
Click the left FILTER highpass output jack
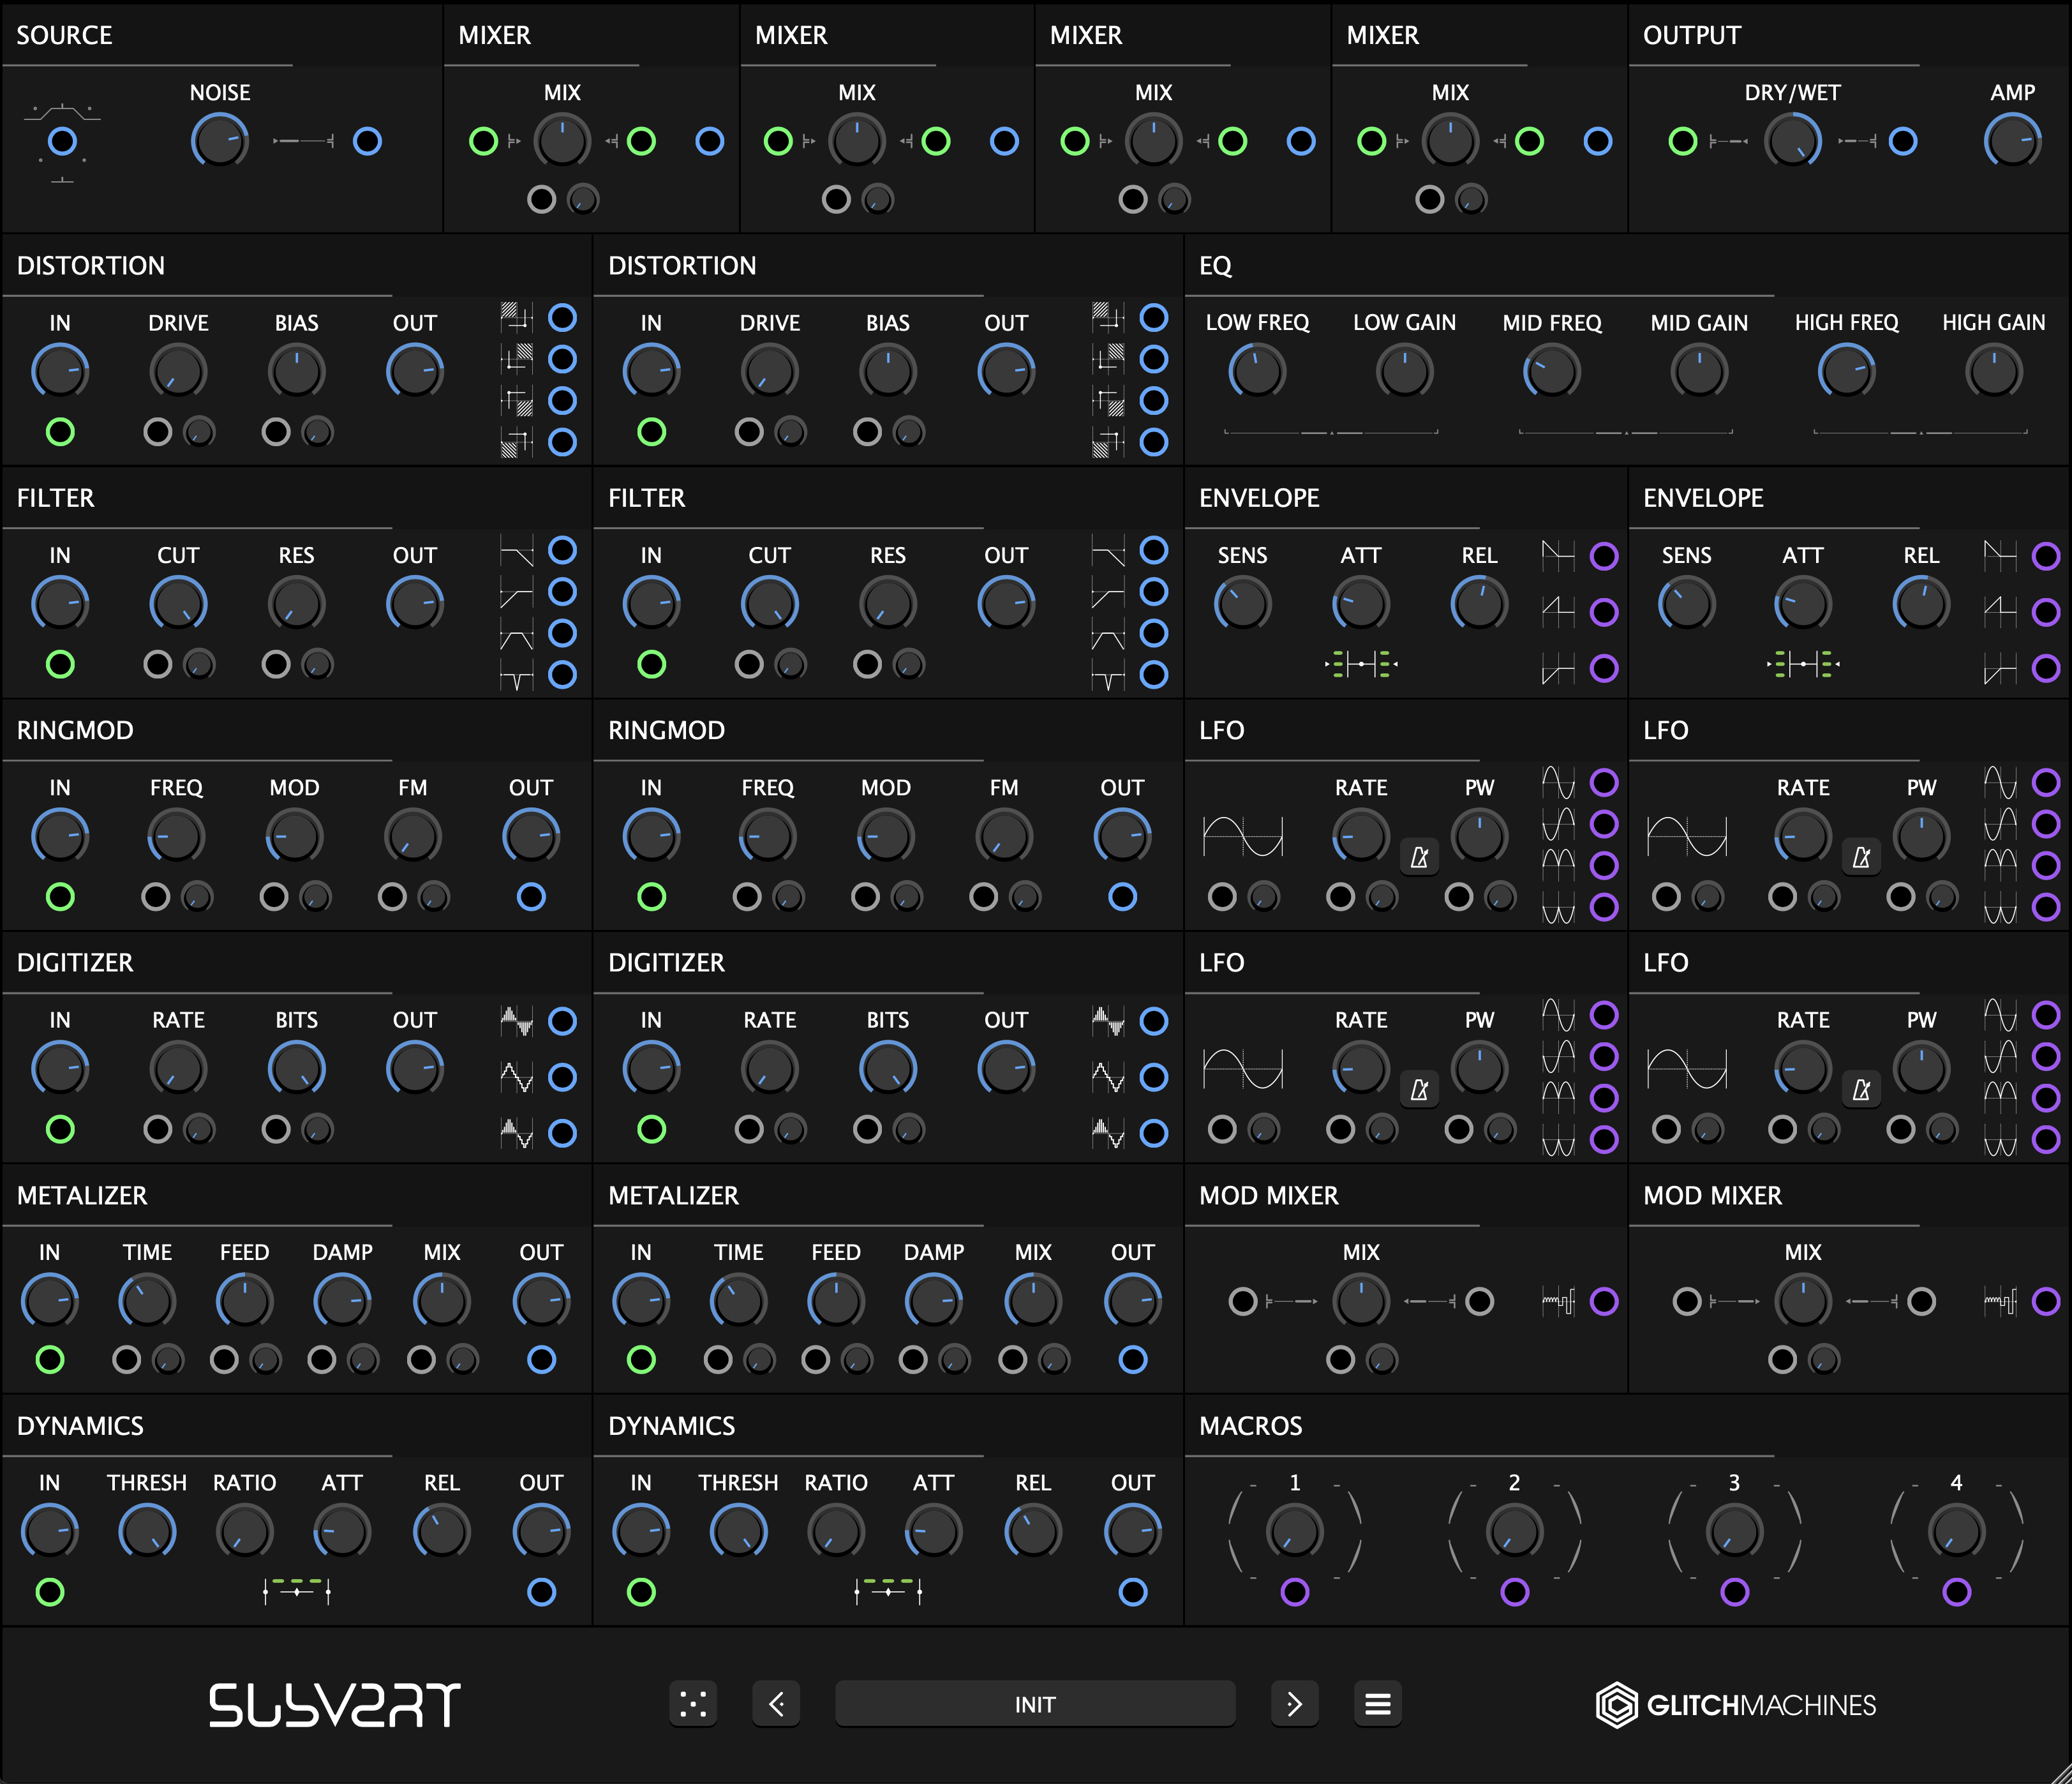click(x=563, y=592)
